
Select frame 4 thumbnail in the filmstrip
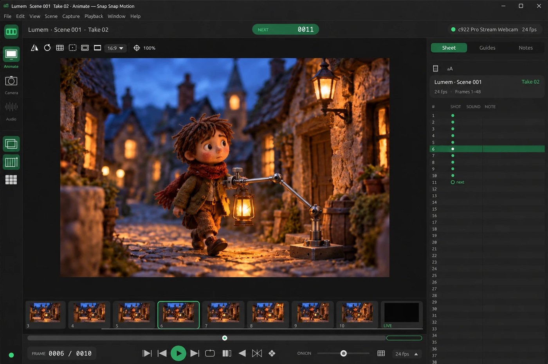(x=89, y=315)
